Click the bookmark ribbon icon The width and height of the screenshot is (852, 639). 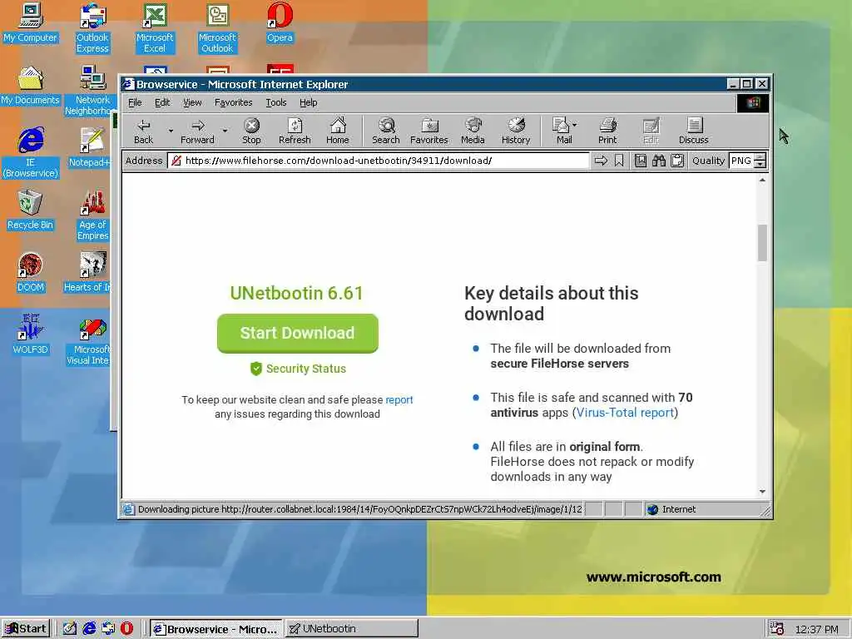(619, 161)
